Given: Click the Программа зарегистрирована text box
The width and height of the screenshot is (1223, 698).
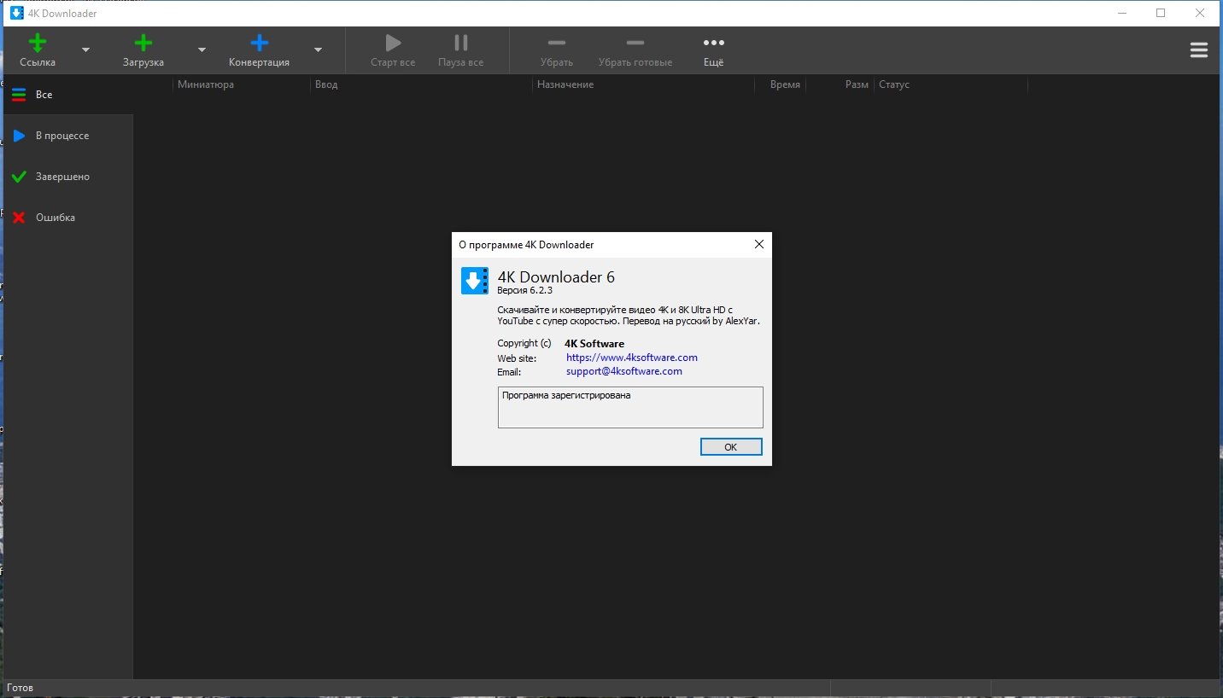Looking at the screenshot, I should pos(630,407).
